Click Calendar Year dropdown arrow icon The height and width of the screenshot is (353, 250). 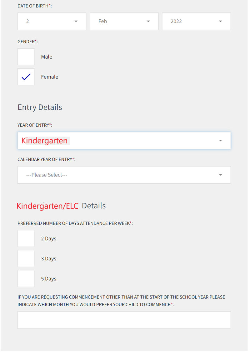(x=221, y=175)
